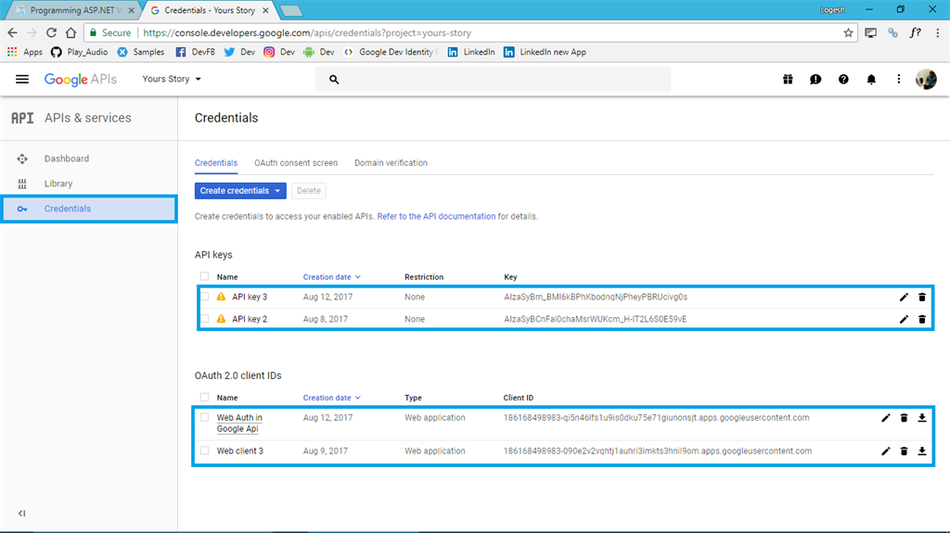The width and height of the screenshot is (950, 533).
Task: Close the Credentials browser tab
Action: point(265,10)
